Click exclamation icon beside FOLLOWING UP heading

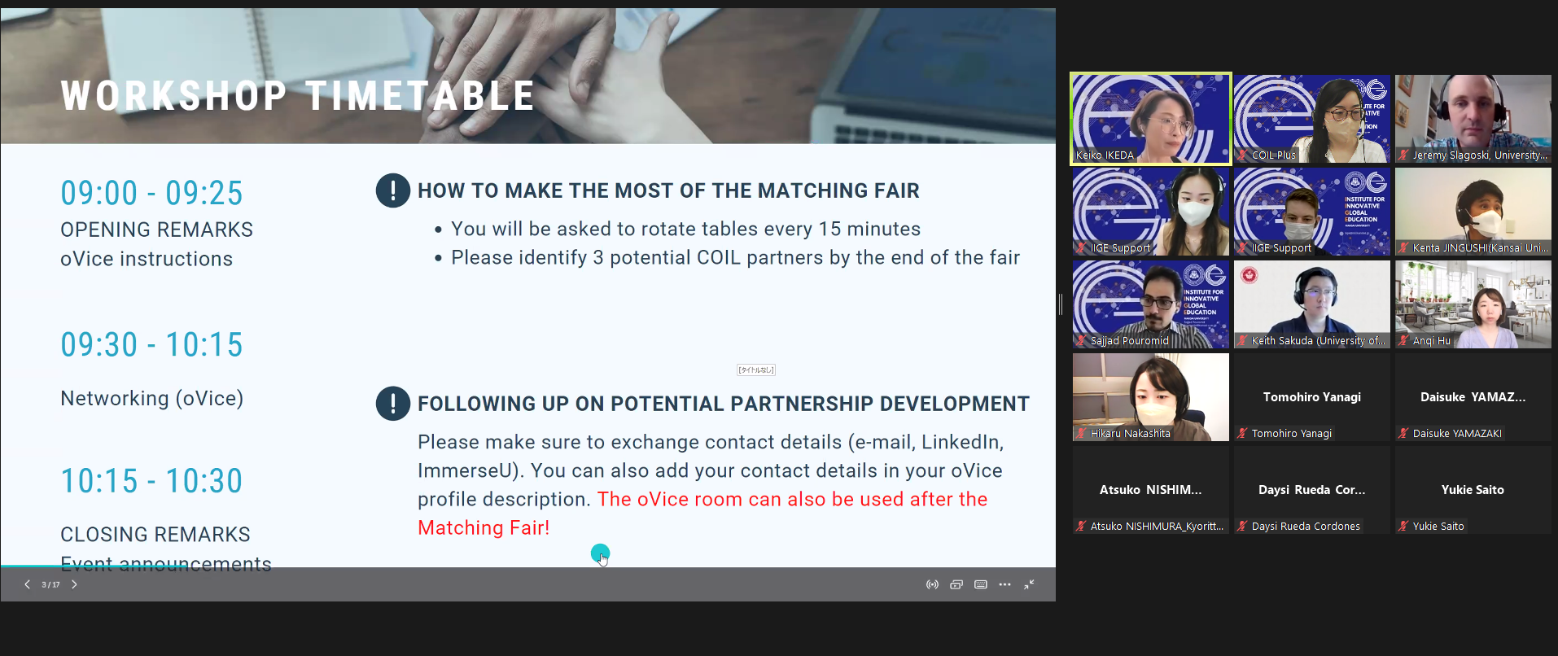[x=392, y=404]
